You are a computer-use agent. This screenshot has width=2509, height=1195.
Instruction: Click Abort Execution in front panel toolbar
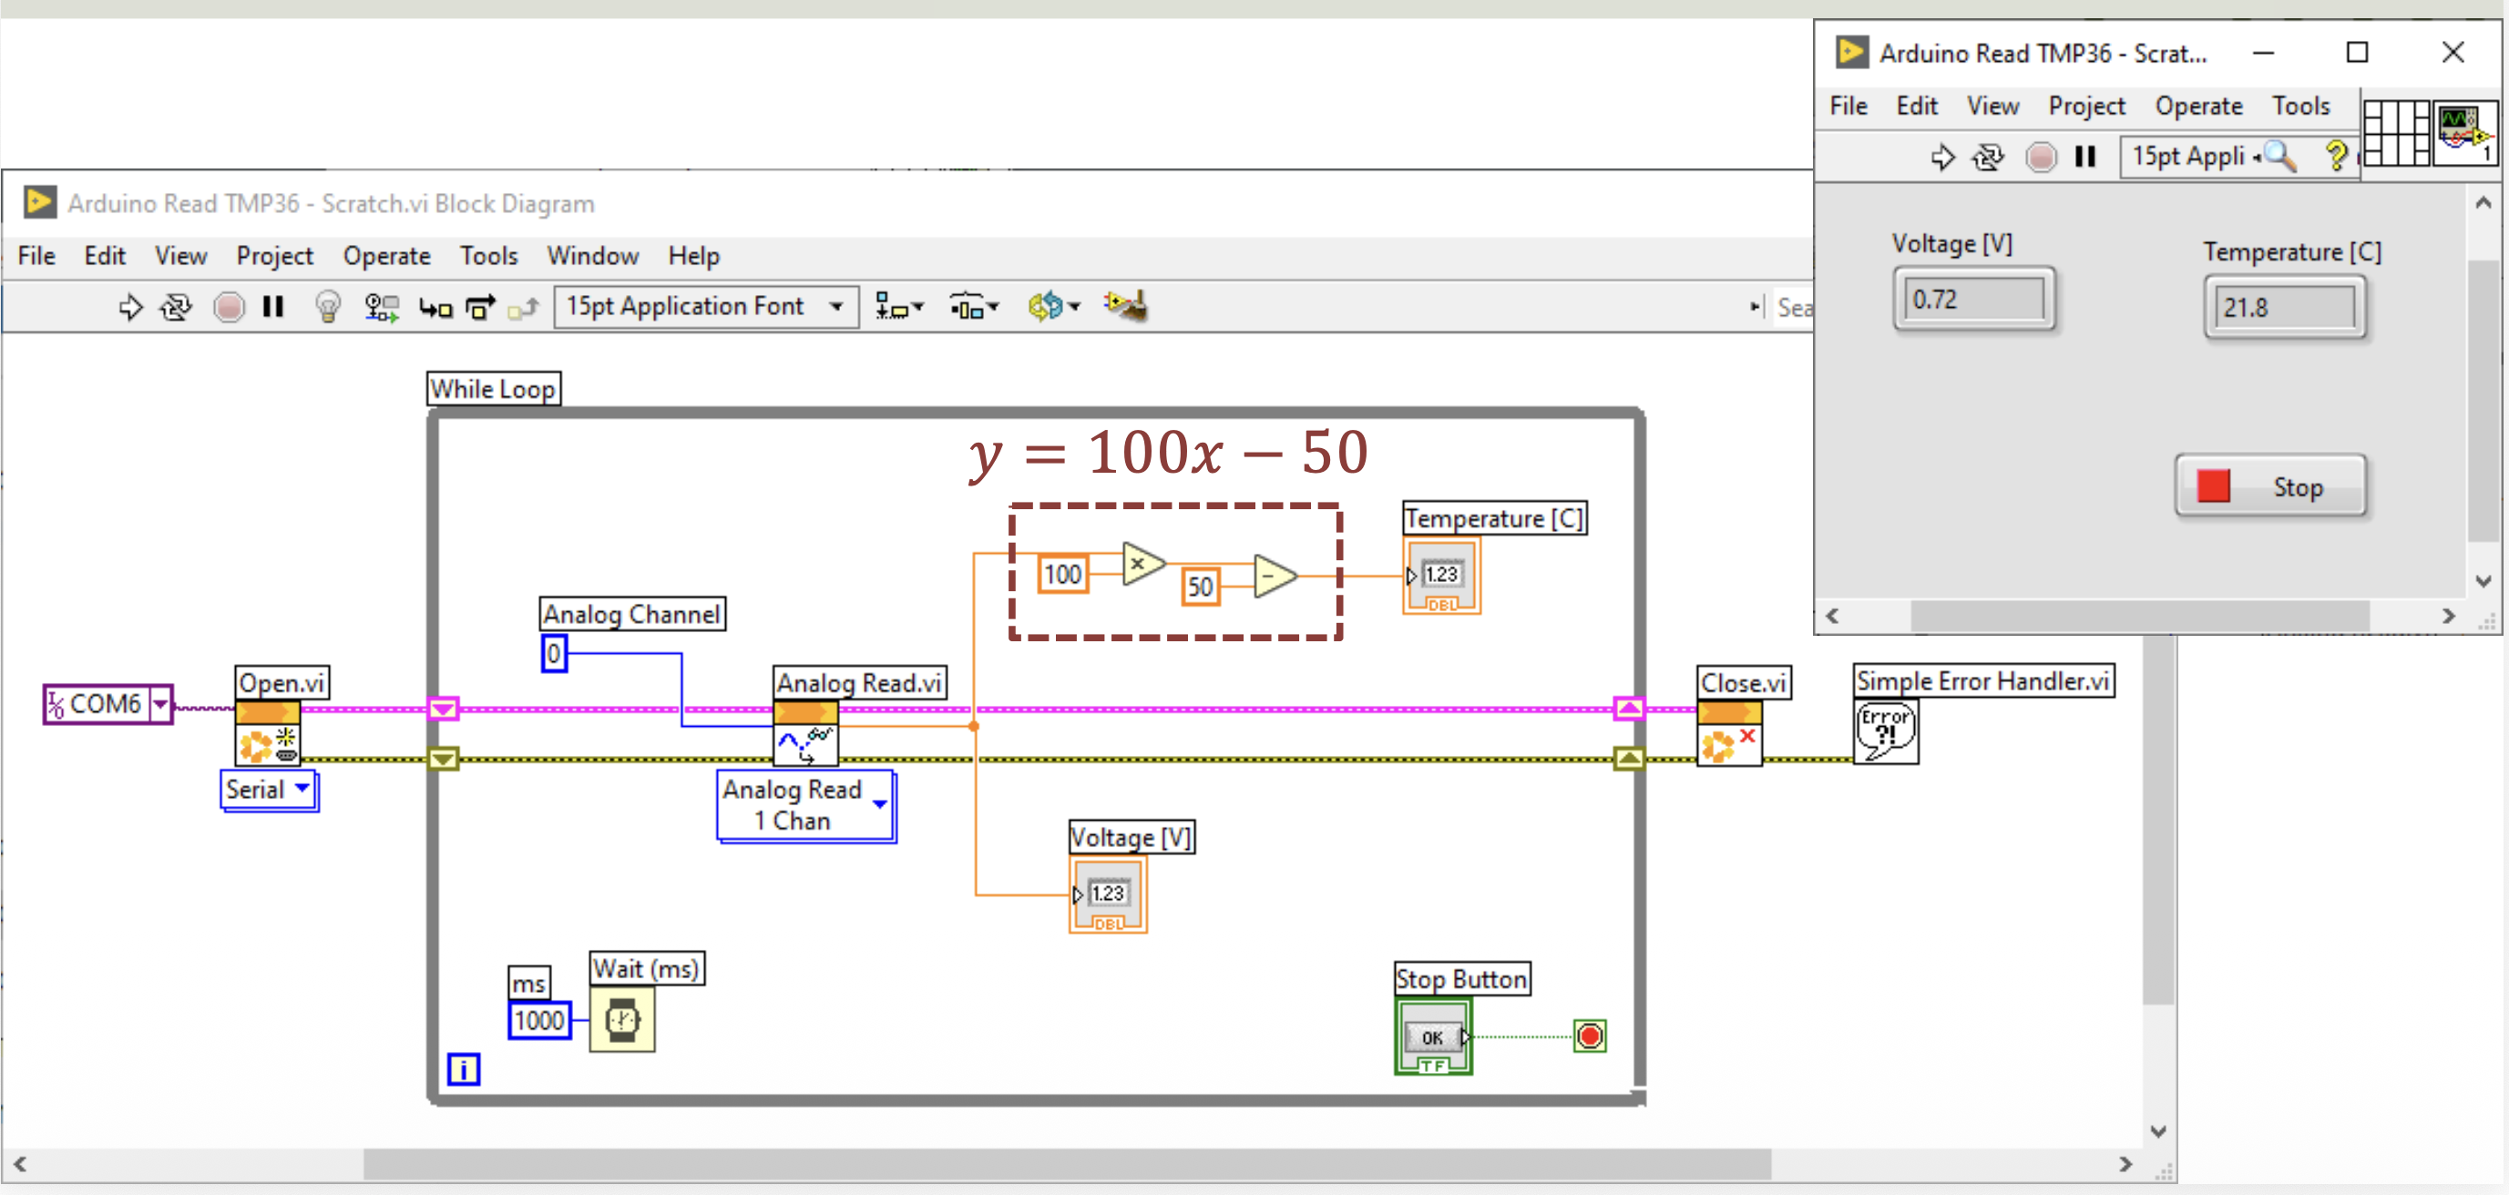(x=2041, y=156)
